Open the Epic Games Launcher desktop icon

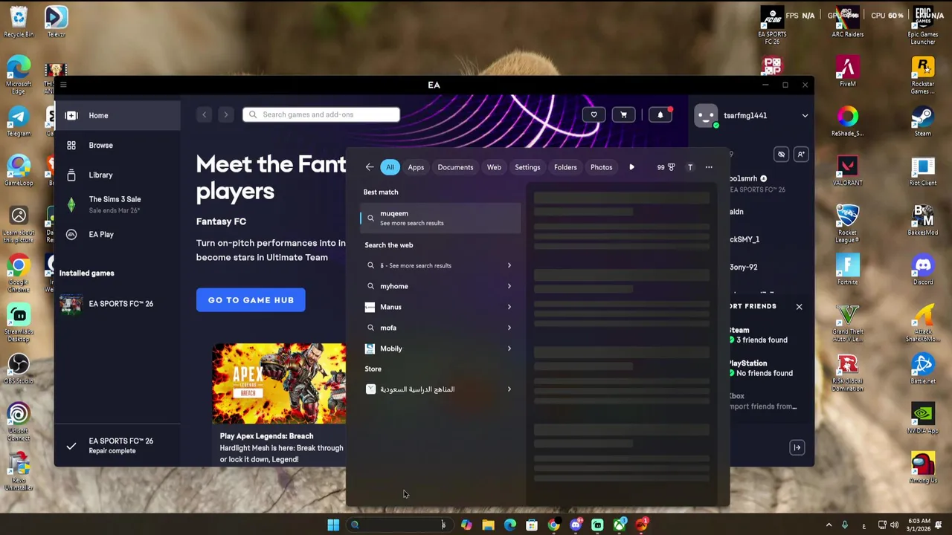click(x=922, y=25)
